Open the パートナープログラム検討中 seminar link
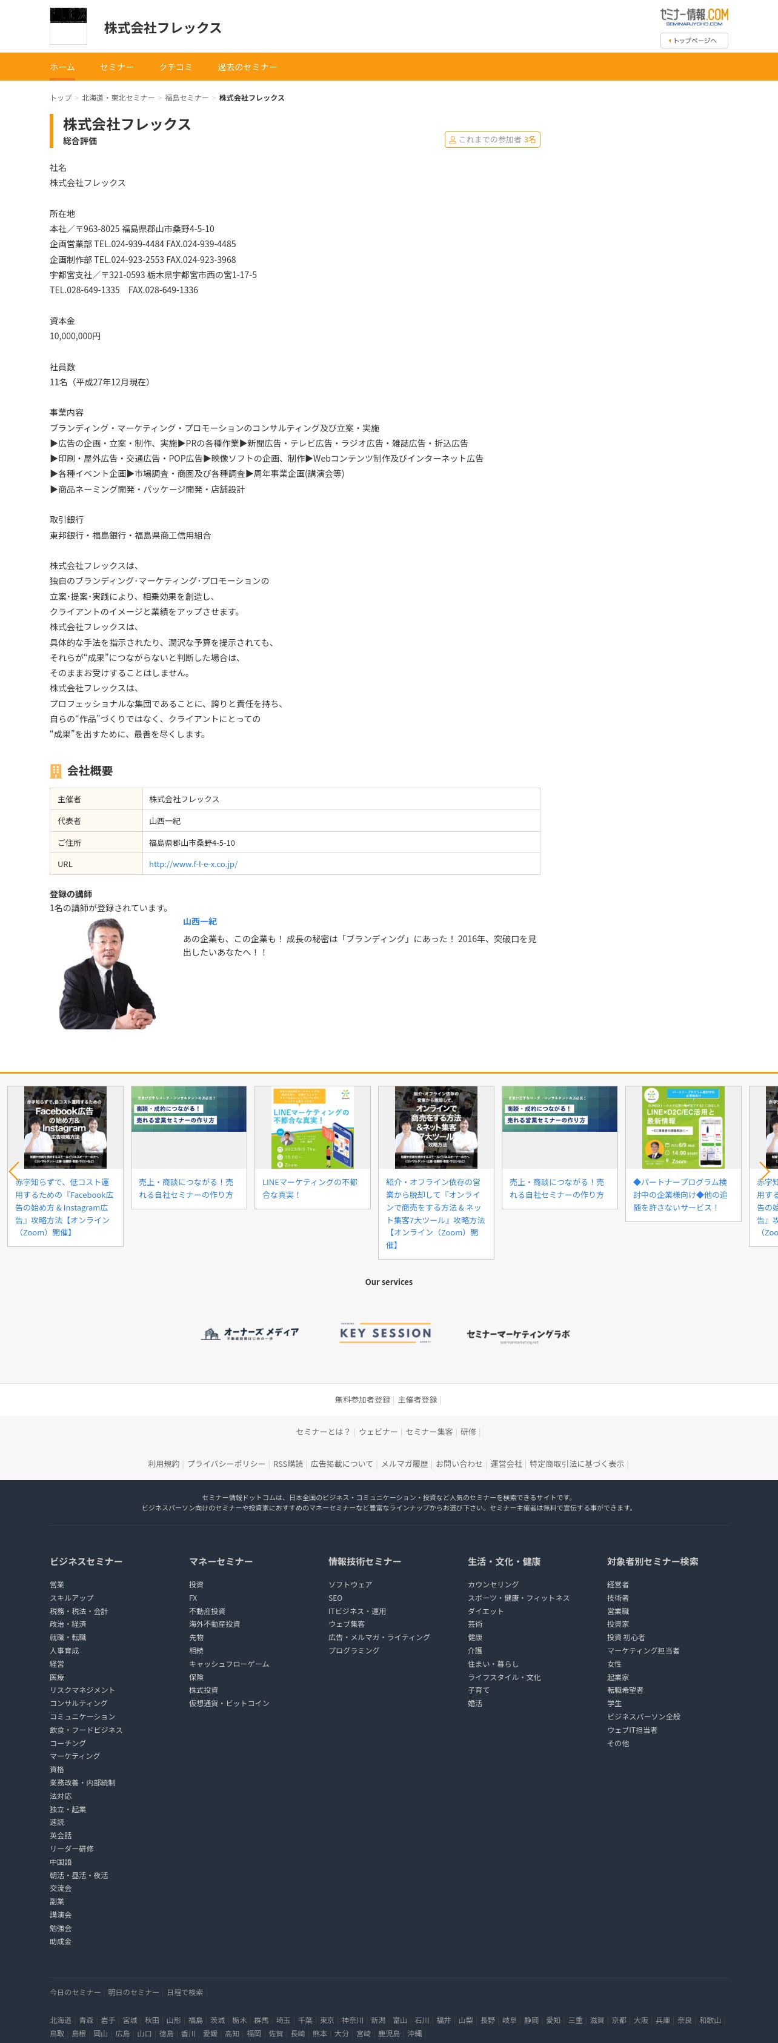 coord(680,1194)
